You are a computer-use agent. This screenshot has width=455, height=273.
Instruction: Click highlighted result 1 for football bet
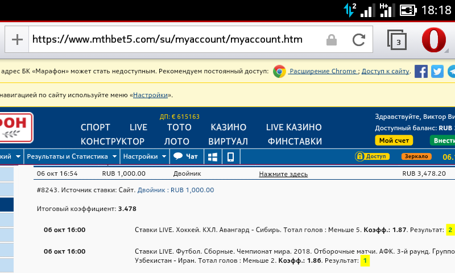[365, 260]
